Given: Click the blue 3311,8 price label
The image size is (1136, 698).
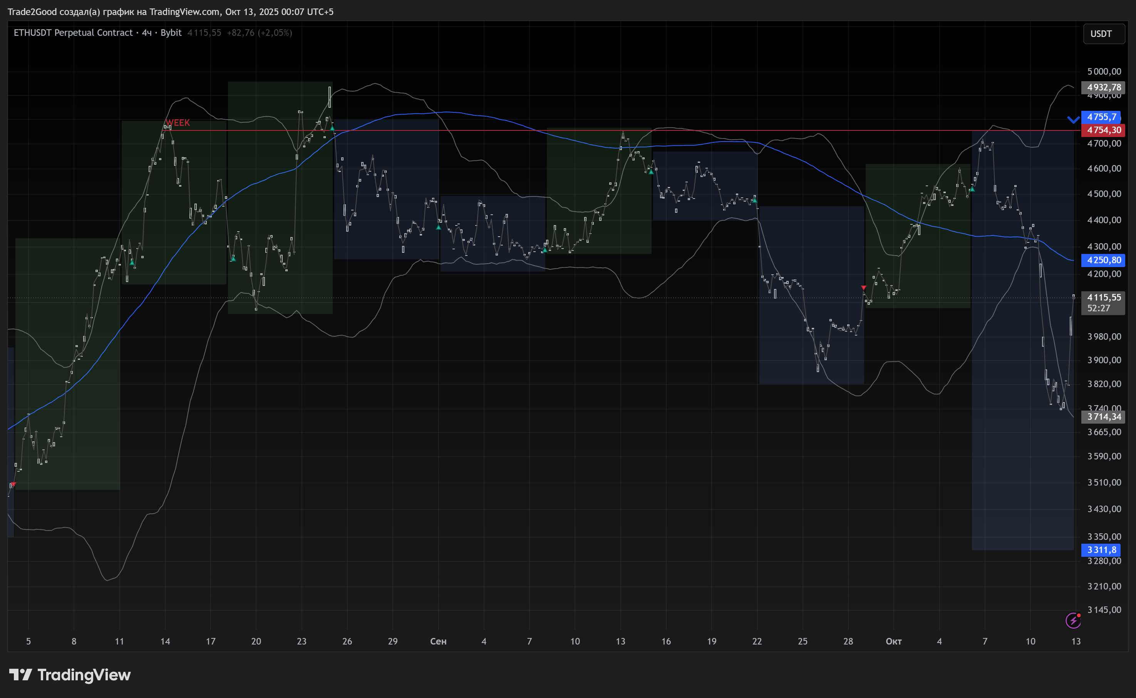Looking at the screenshot, I should 1101,550.
